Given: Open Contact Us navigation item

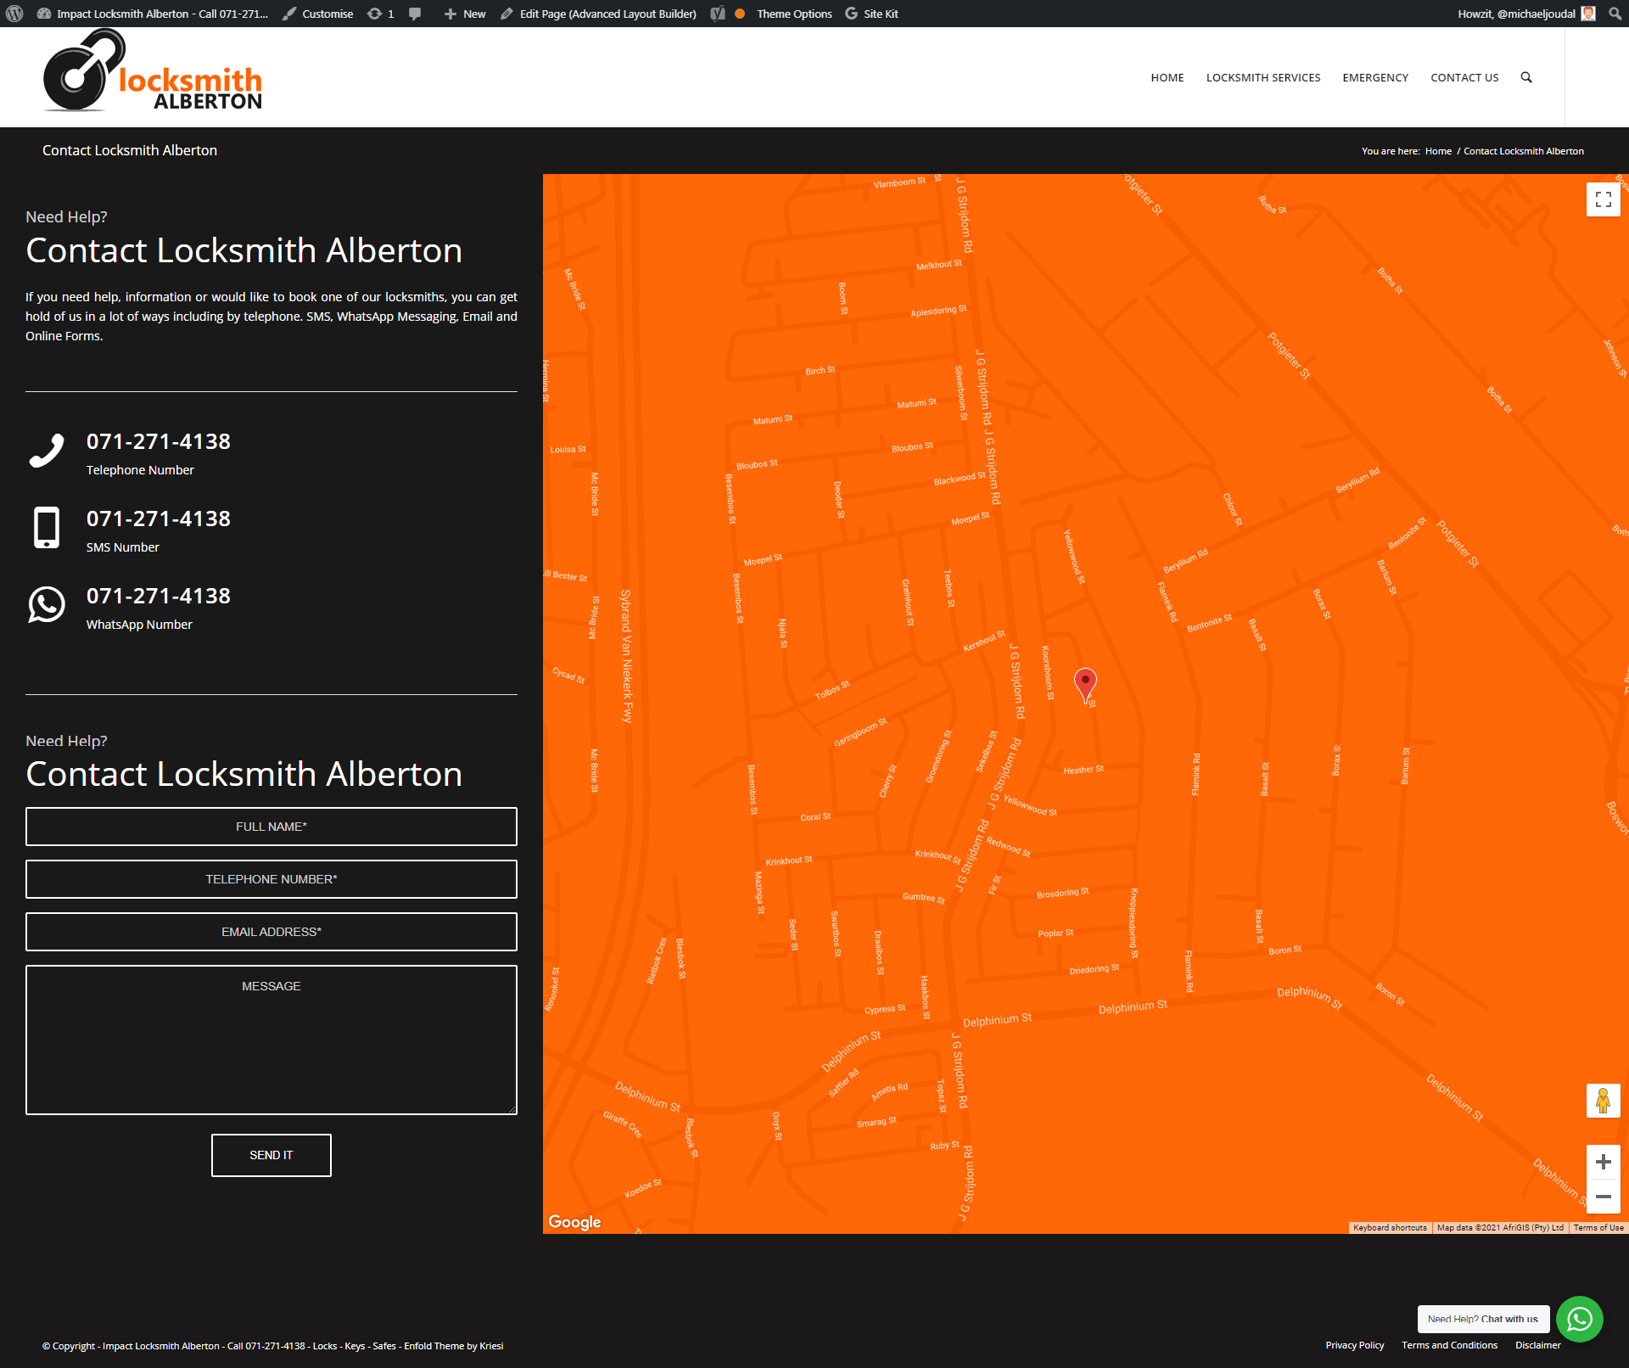Looking at the screenshot, I should pyautogui.click(x=1464, y=77).
